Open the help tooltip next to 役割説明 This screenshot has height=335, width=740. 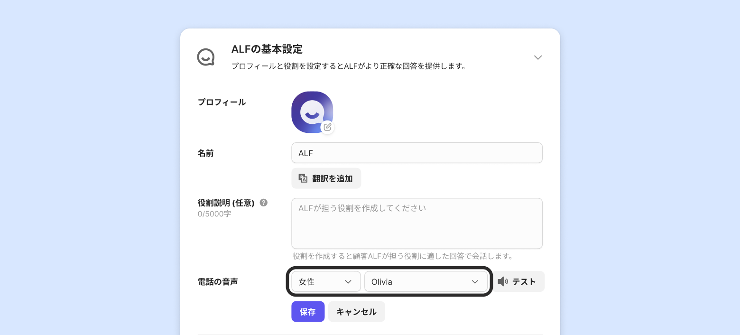click(x=264, y=203)
